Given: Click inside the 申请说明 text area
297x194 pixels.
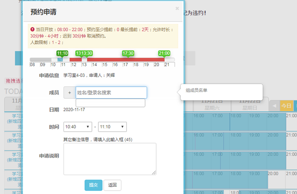Looking at the screenshot, I should point(110,159).
